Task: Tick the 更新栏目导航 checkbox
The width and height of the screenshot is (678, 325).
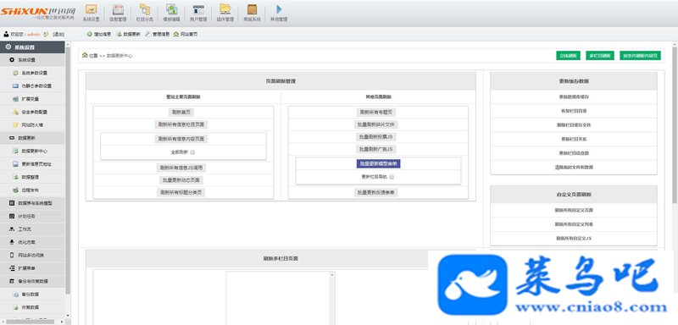Action: tap(392, 177)
